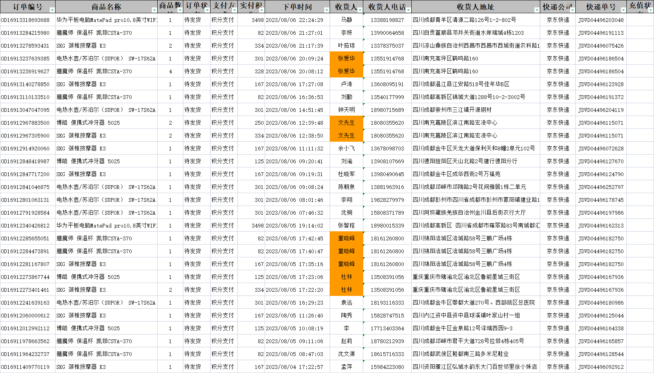Viewport: 654px width, 373px height.
Task: Click address 四川成都金牛区成华西街2号万福苑
Action: (x=456, y=174)
